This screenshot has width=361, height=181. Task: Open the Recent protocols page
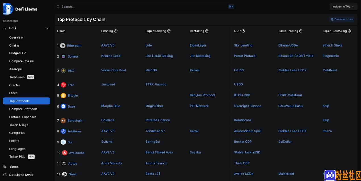click(x=14, y=141)
